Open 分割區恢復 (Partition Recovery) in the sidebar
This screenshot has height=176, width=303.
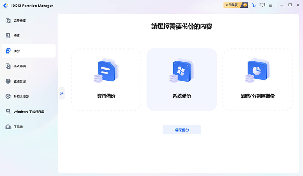coord(21,96)
